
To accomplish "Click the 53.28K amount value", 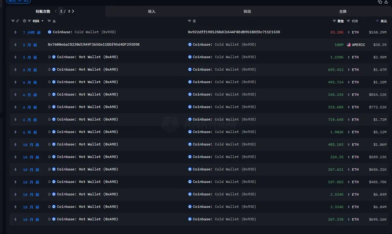I will [337, 32].
